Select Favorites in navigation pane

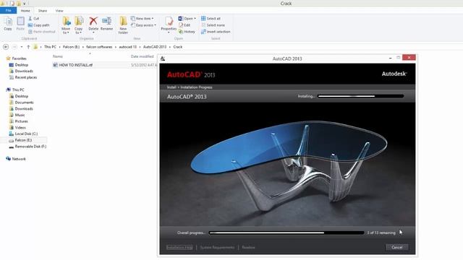point(17,58)
